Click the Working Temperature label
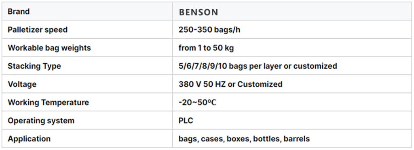Screen dimensions: 414x150 (49, 102)
